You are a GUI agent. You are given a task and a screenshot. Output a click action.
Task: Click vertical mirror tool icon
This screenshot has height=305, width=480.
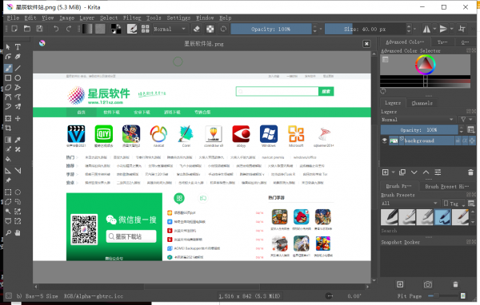click(x=443, y=29)
